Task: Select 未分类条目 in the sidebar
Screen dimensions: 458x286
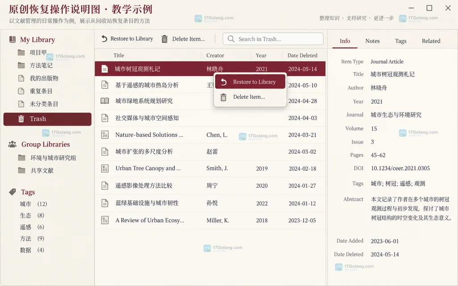Action: point(44,104)
